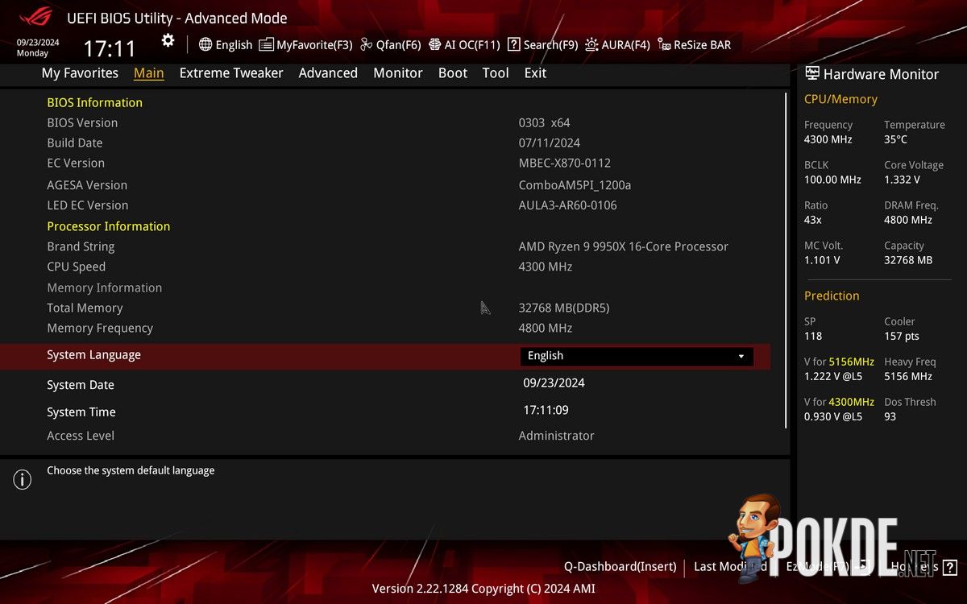Viewport: 967px width, 604px height.
Task: Click Temperature reading 35°C
Action: coord(895,139)
